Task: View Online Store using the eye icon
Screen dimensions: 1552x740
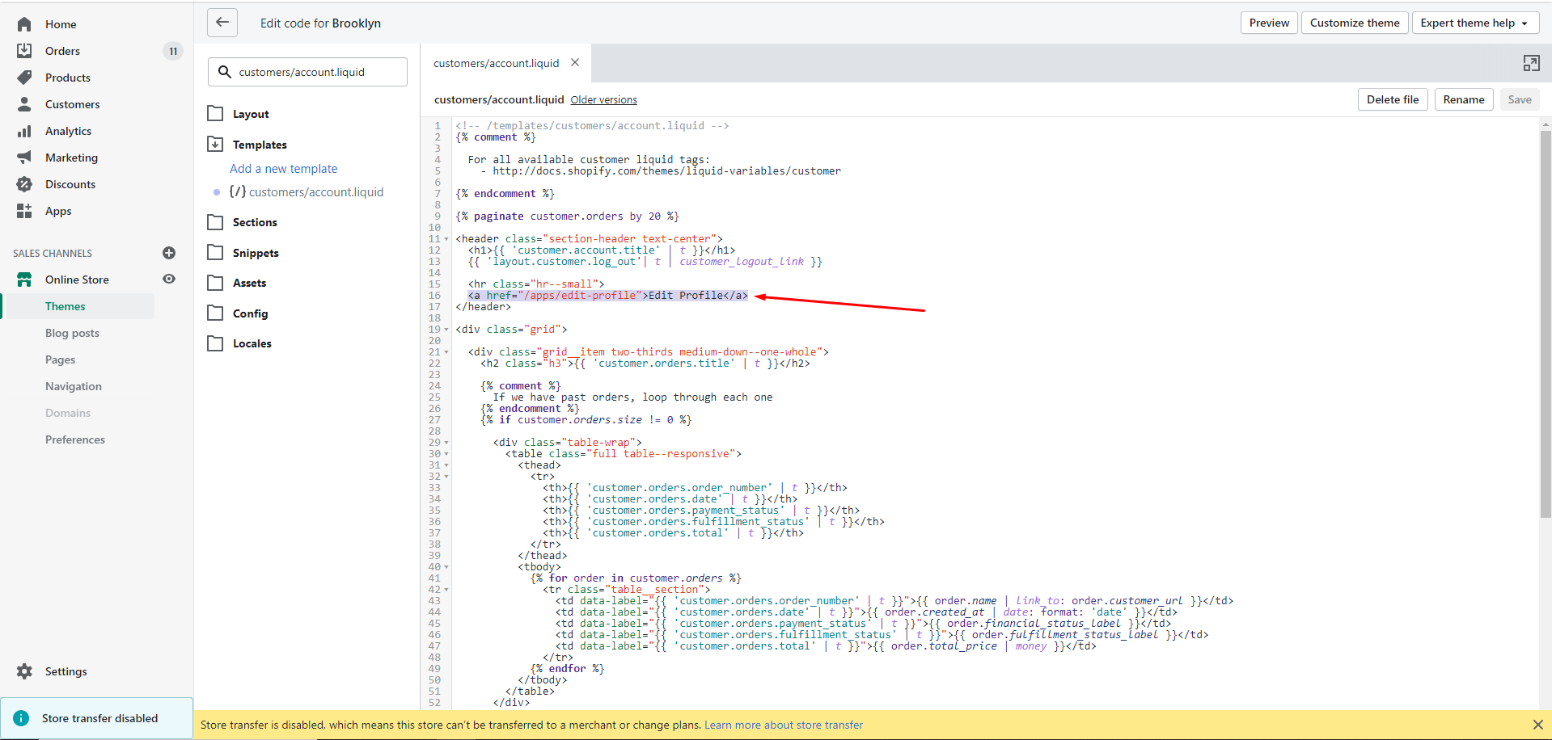Action: tap(169, 279)
